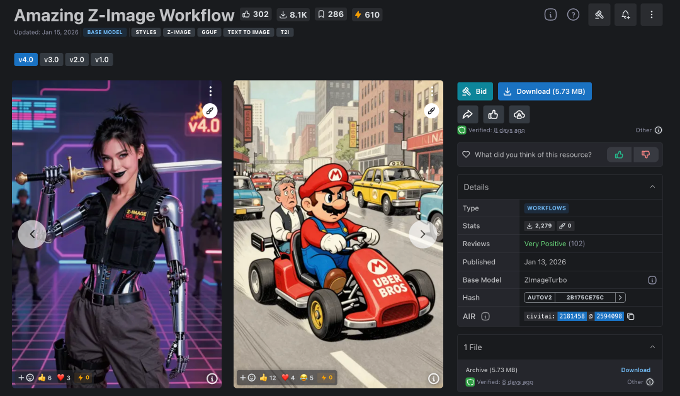Open the three-dot options menu in header
The image size is (680, 396).
[x=652, y=14]
